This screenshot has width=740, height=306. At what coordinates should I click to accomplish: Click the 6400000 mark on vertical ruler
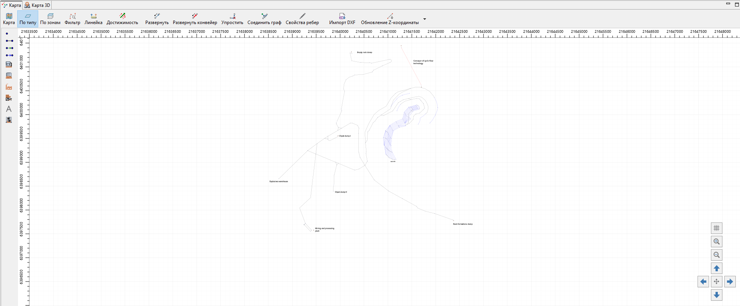pyautogui.click(x=21, y=110)
